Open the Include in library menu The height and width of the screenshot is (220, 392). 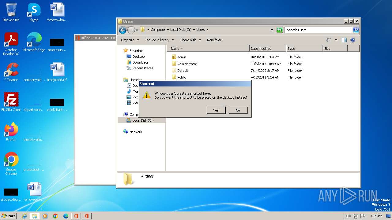click(160, 40)
